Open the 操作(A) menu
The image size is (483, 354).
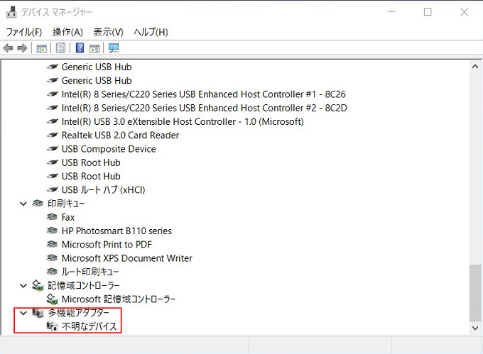tap(67, 32)
